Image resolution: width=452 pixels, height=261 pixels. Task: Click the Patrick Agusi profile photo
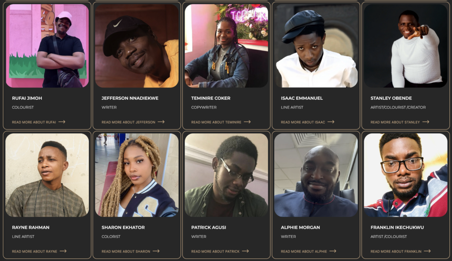pos(226,175)
